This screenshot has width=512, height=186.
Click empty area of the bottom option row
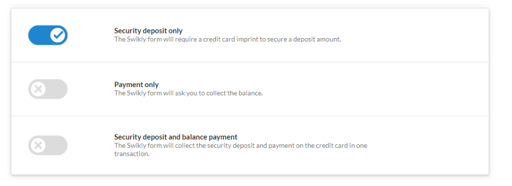428,145
